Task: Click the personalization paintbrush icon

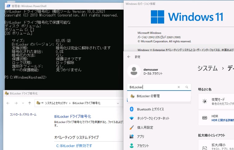Action: 132,128
